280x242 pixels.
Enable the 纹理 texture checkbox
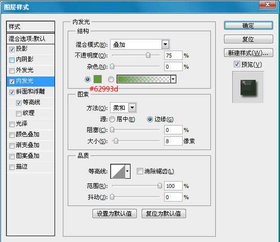point(19,113)
